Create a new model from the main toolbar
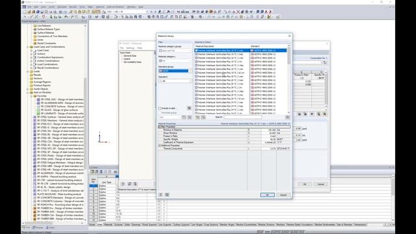The image size is (416, 234). 25,12
